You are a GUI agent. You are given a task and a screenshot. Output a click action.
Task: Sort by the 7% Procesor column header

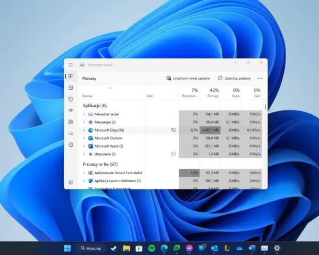pos(189,93)
